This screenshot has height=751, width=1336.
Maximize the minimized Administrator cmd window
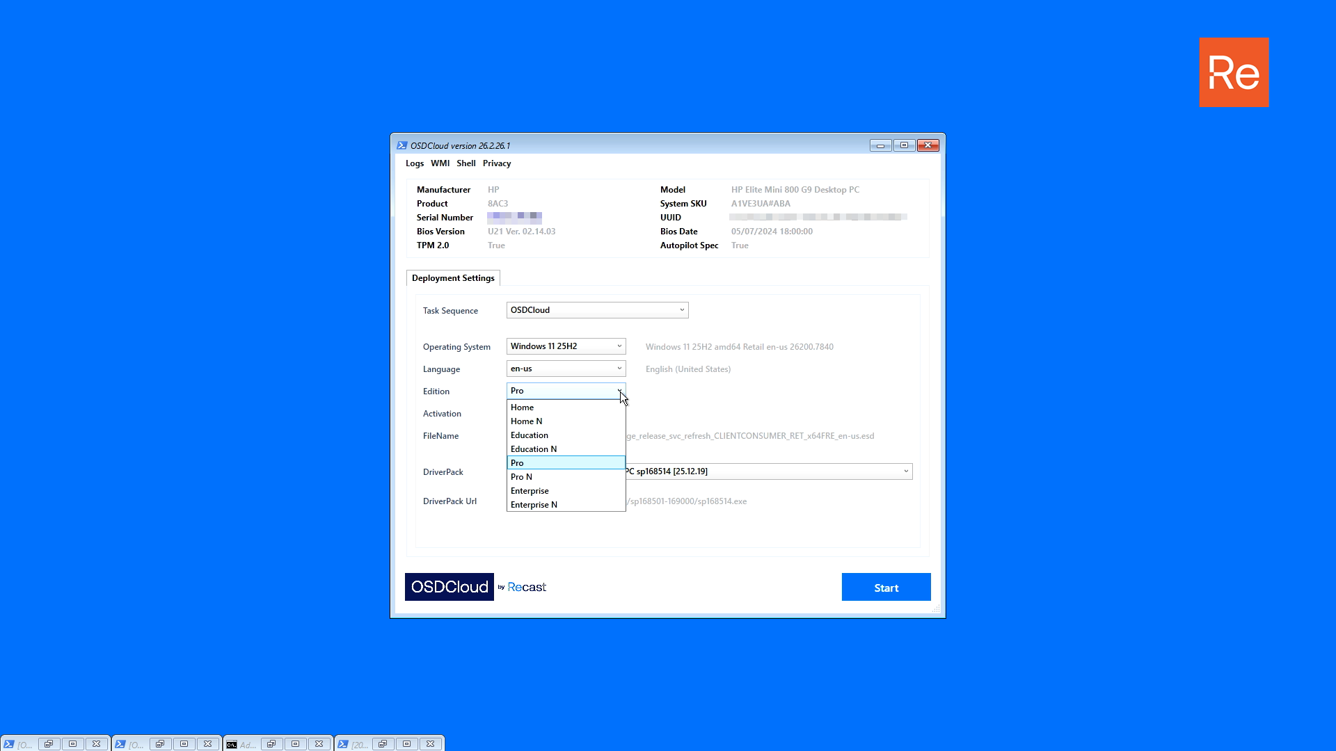pos(295,744)
